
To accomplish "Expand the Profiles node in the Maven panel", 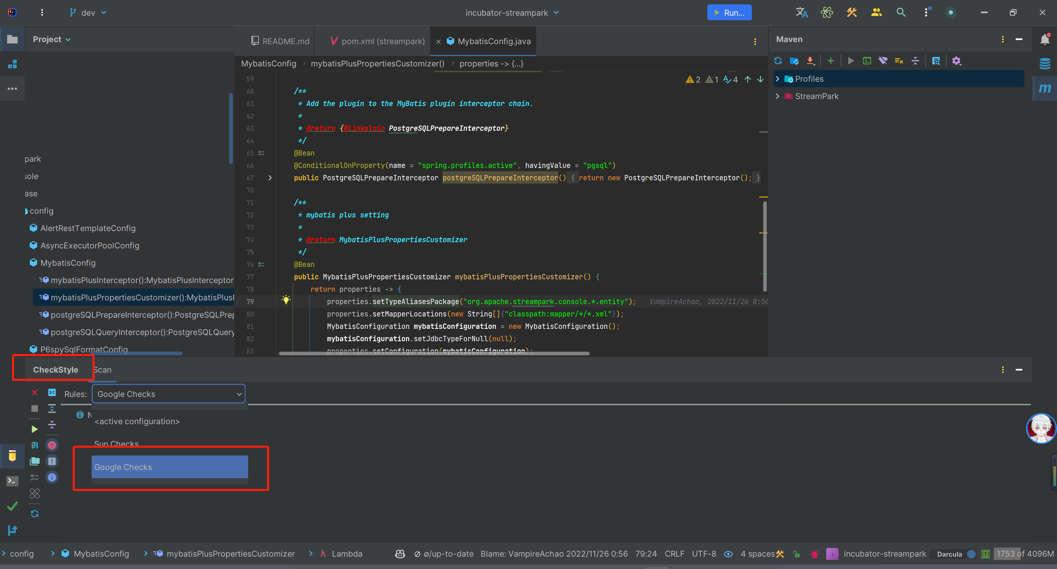I will point(778,79).
